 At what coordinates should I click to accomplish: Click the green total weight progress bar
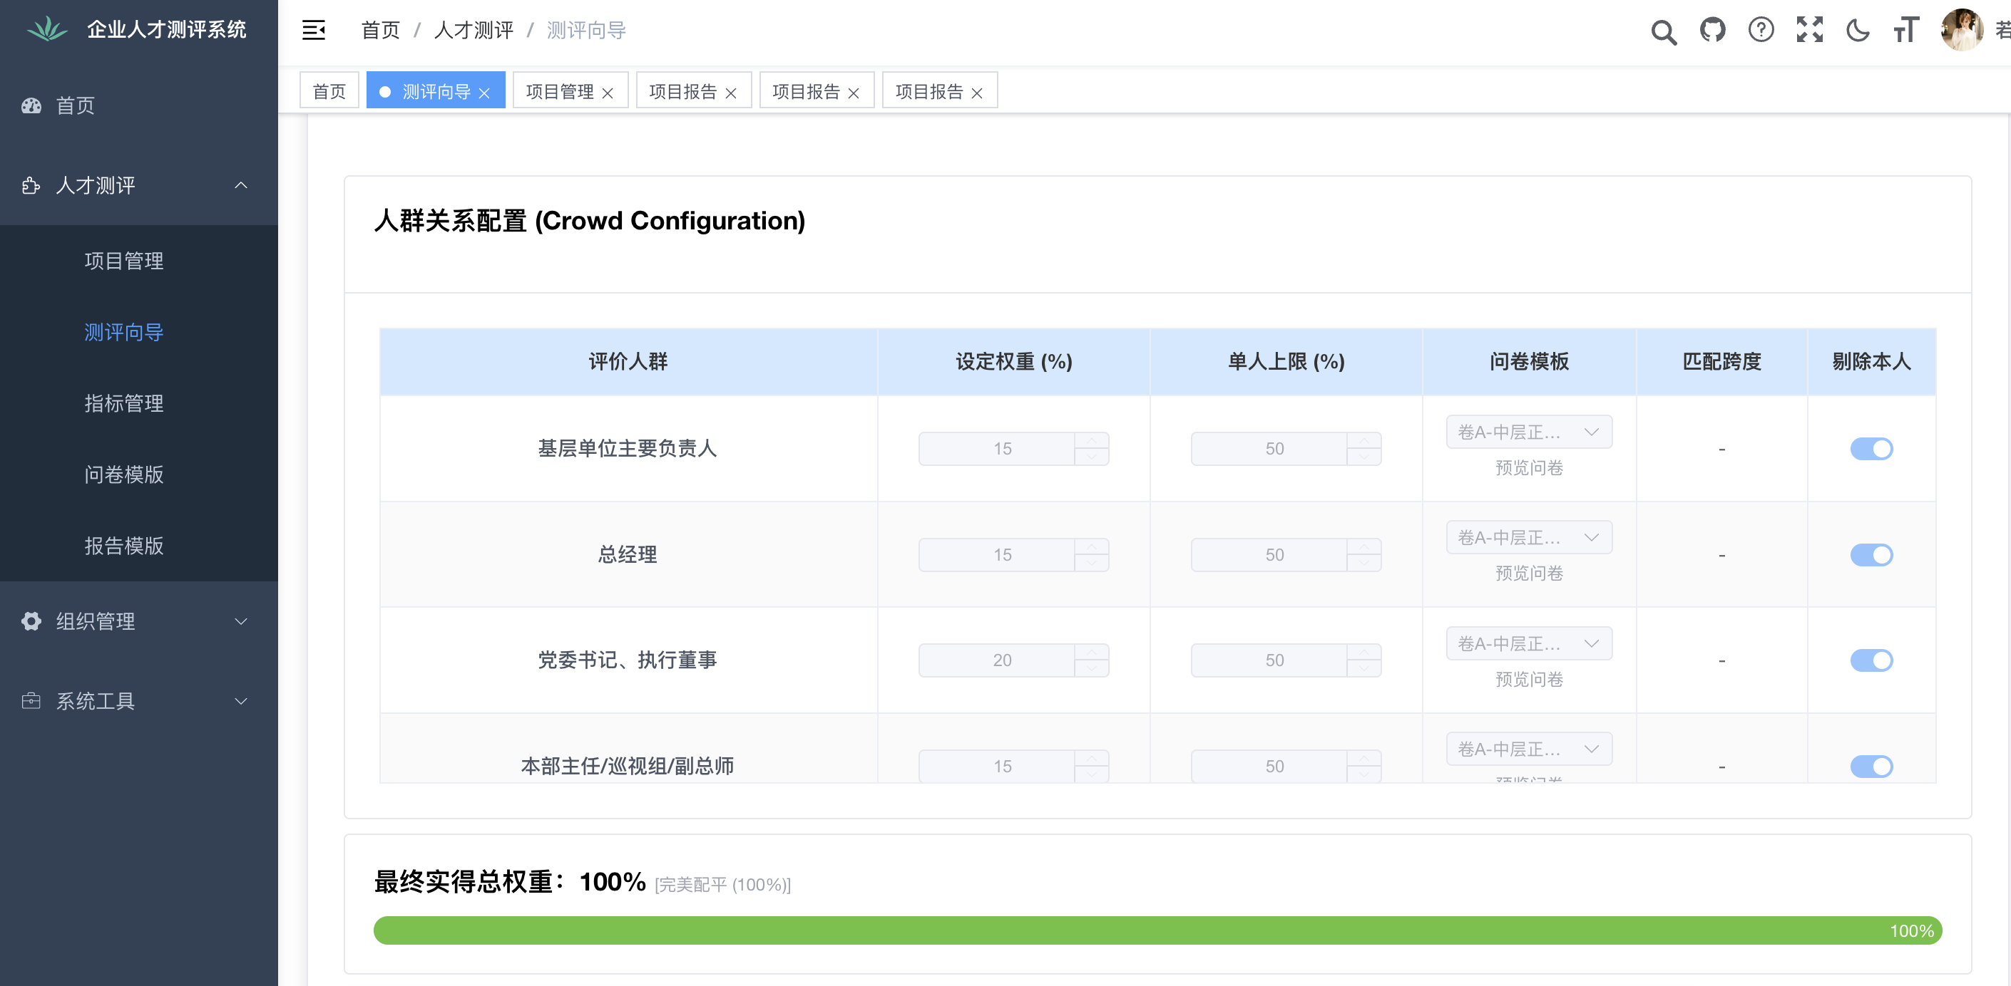point(1156,930)
